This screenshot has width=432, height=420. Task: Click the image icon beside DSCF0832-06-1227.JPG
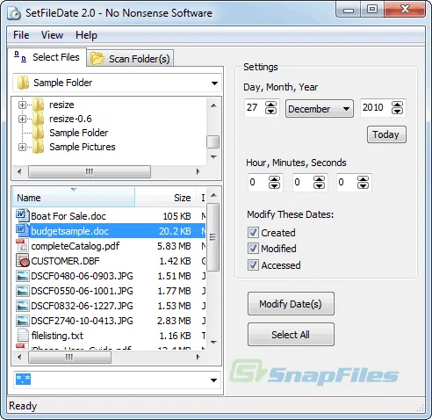[22, 306]
